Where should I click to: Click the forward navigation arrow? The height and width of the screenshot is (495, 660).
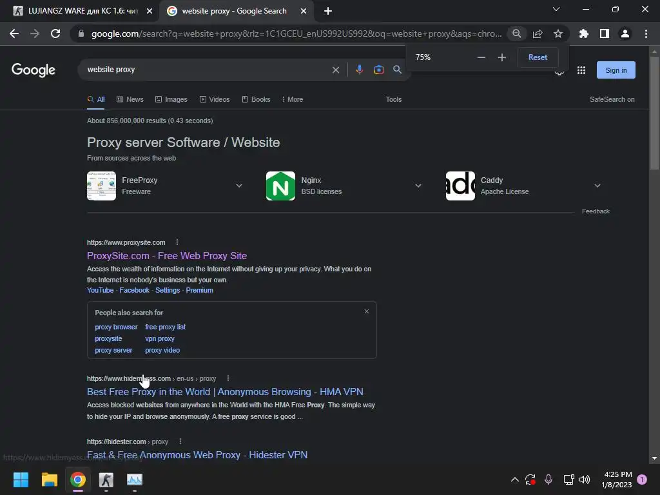35,34
